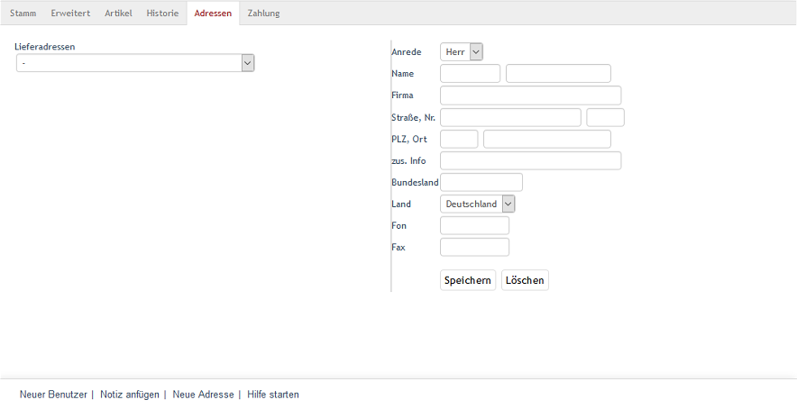This screenshot has width=797, height=409.
Task: Focus the Fax number field
Action: (474, 247)
